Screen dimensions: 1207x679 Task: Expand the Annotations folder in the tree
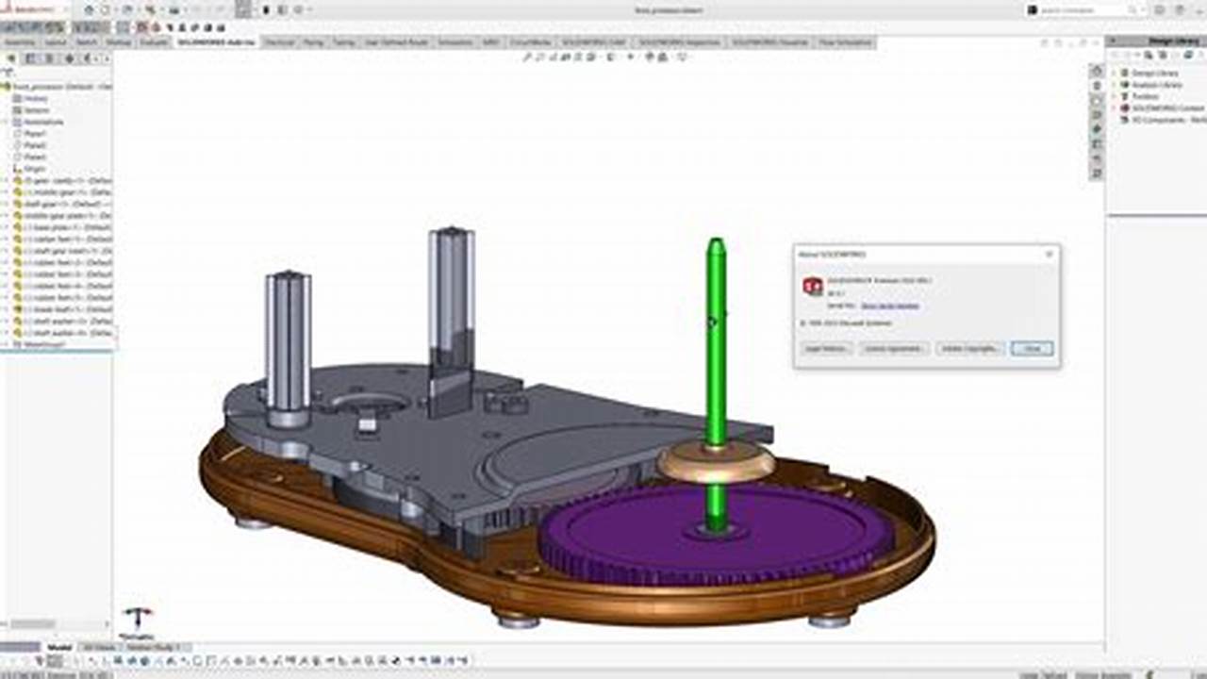tap(5, 123)
